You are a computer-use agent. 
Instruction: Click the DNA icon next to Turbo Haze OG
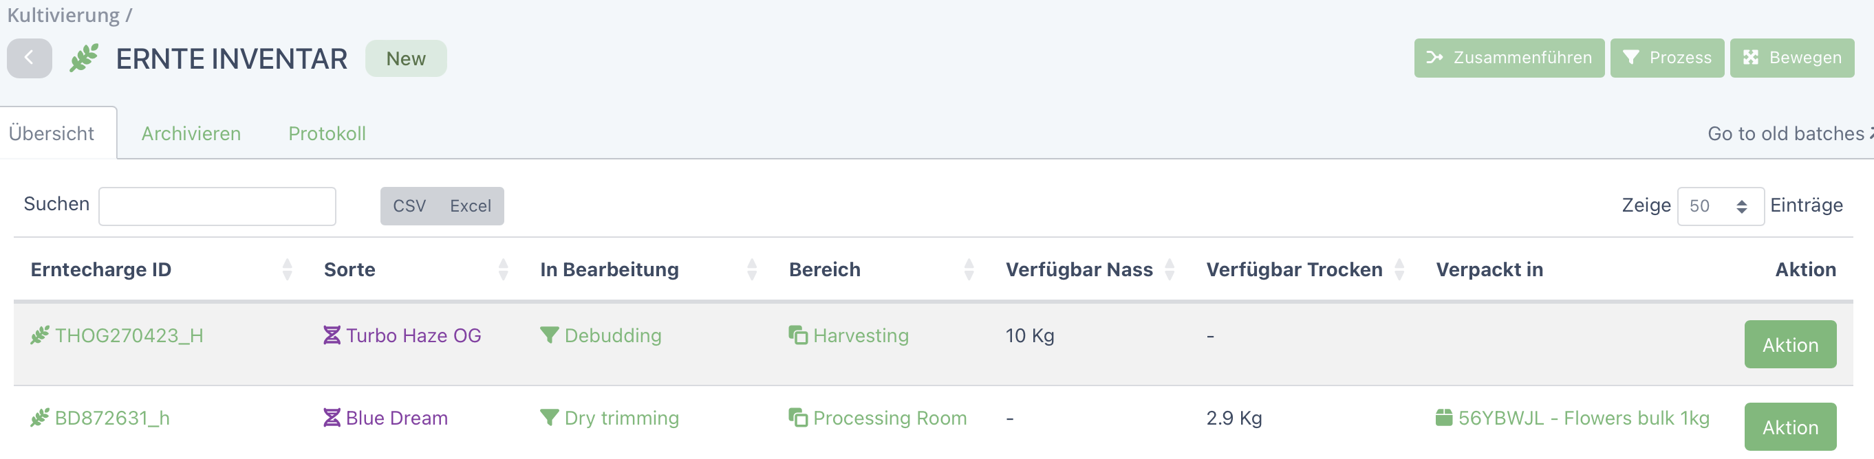coord(332,335)
